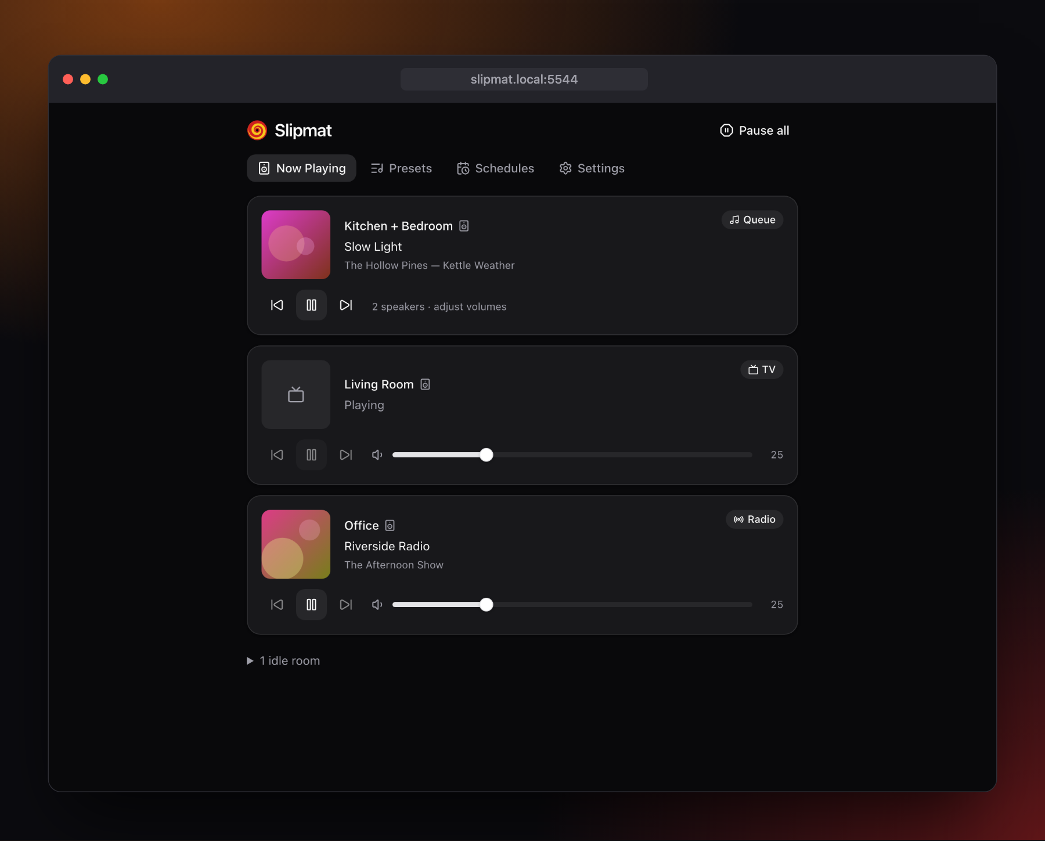Expand the 1 idle room section
1045x841 pixels.
[x=283, y=660]
